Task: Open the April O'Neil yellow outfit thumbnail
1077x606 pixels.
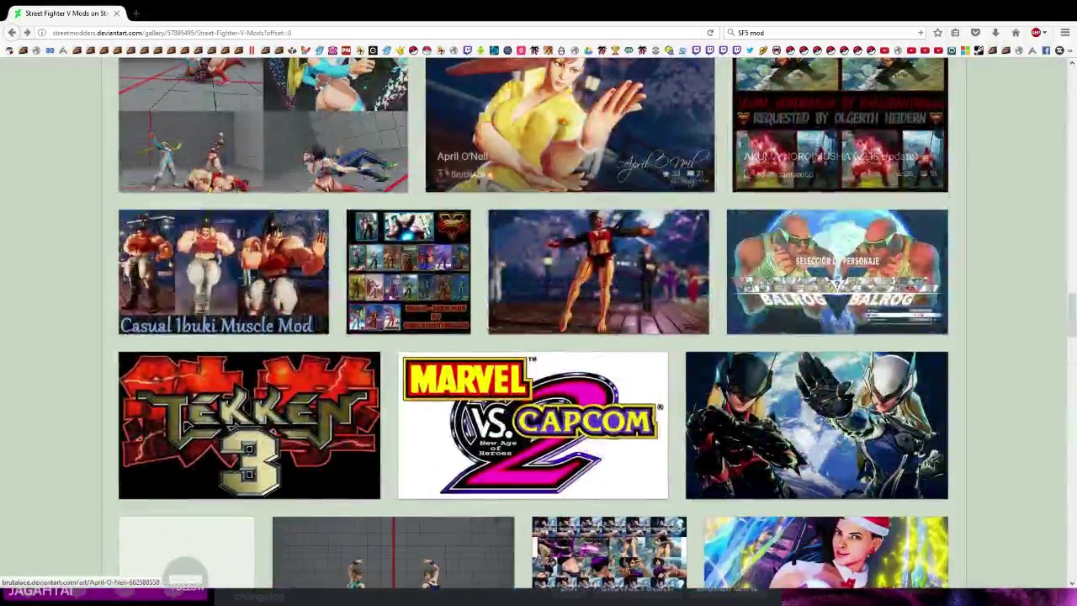Action: [570, 125]
